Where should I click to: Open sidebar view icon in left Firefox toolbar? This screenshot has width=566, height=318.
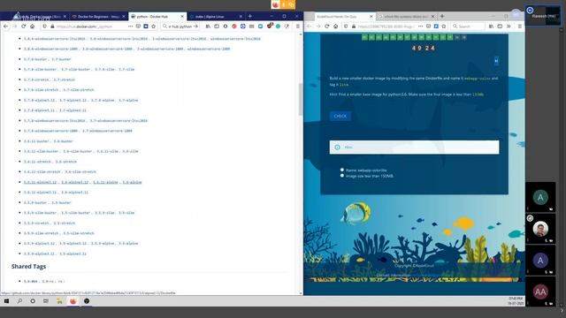[x=217, y=26]
